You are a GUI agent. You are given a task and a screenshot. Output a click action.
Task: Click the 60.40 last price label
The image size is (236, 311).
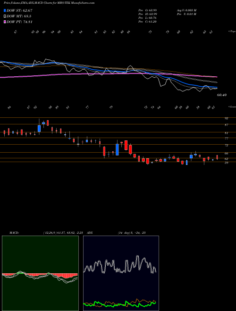tap(222, 95)
